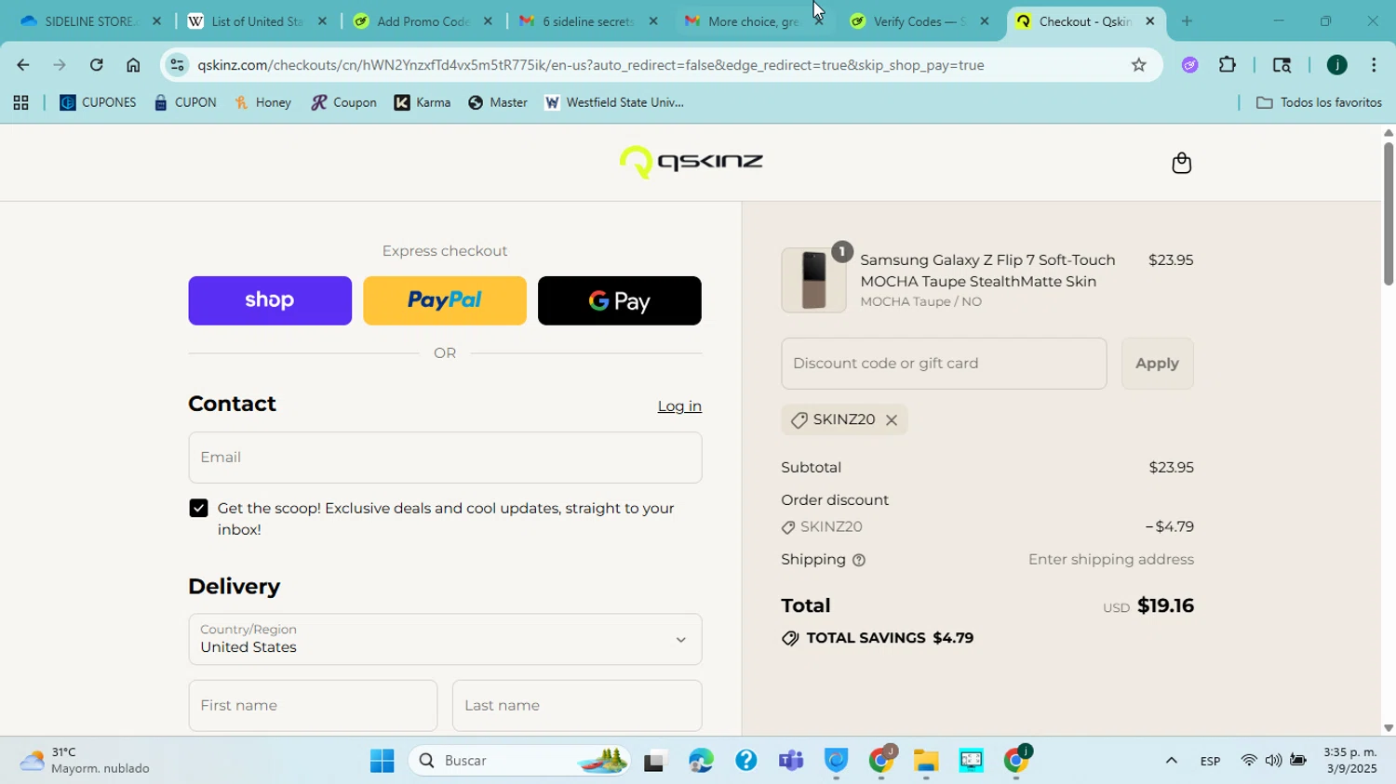Switch to the SIDELINE STORE tab
The width and height of the screenshot is (1396, 784).
88,20
